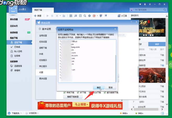Select 全局设置 in settings sidebar
The width and height of the screenshot is (172, 118).
43,36
